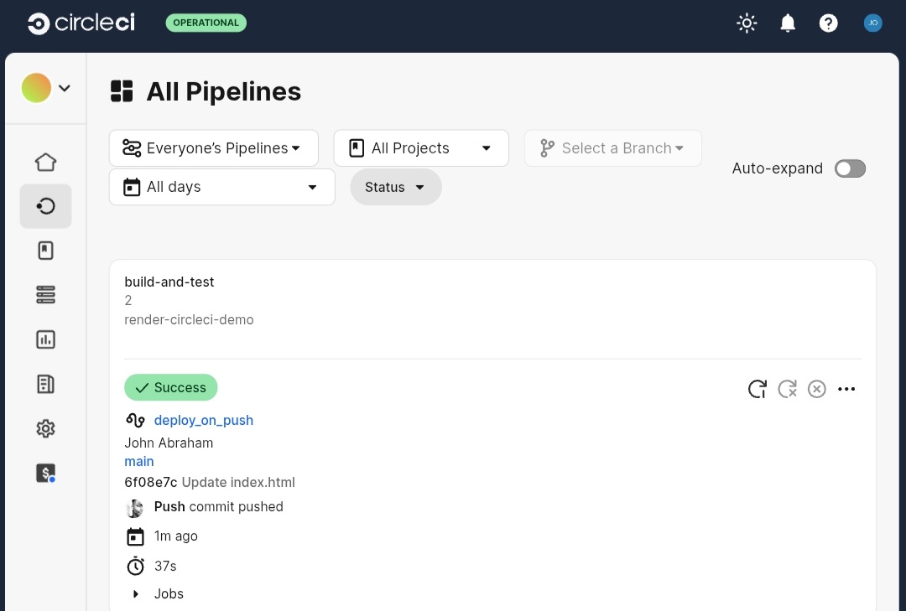Open the deploy_on_push workflow link
This screenshot has height=611, width=906.
tap(203, 420)
